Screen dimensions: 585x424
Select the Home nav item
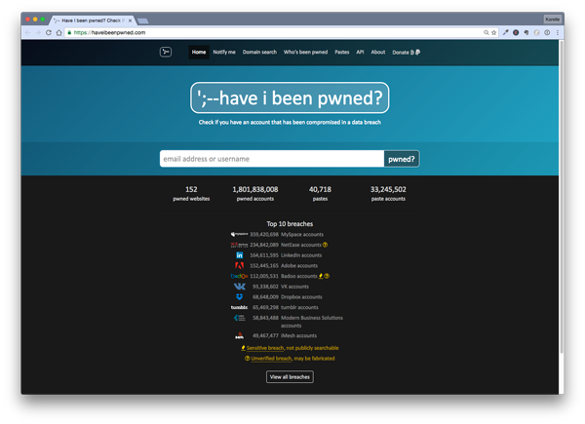(x=199, y=53)
